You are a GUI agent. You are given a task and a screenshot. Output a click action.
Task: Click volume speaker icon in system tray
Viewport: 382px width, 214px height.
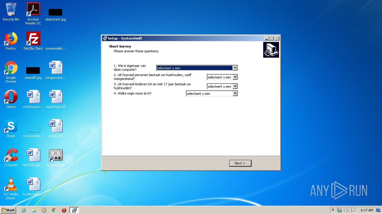[346, 210]
